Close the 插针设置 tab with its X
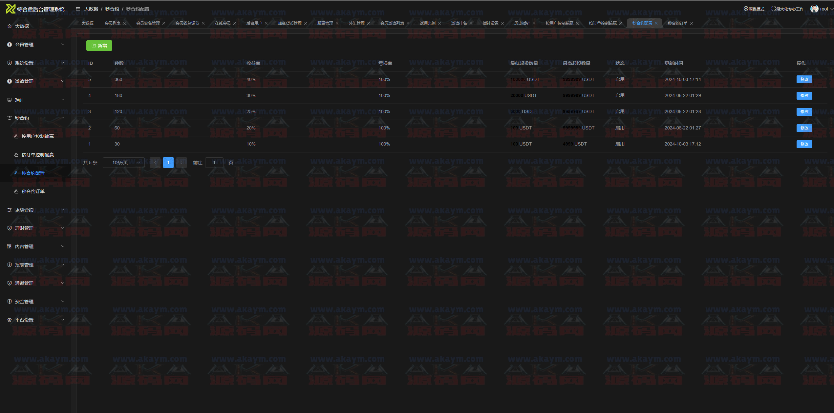 (x=503, y=23)
